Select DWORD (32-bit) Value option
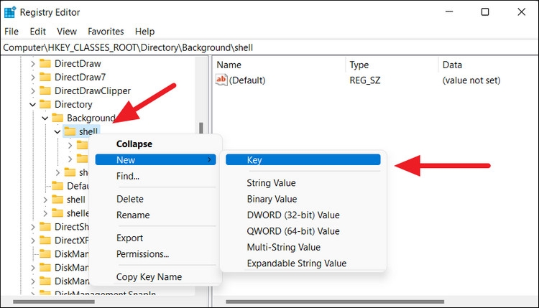Screen dimensions: 539x308 click(292, 215)
